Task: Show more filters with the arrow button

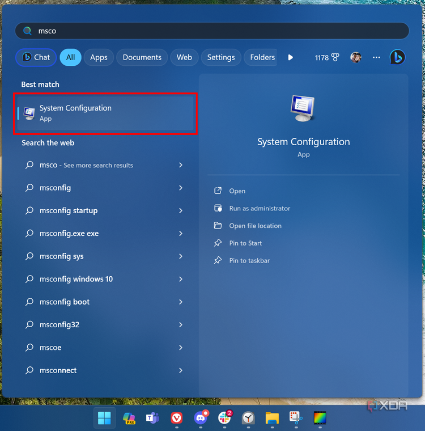Action: 290,57
